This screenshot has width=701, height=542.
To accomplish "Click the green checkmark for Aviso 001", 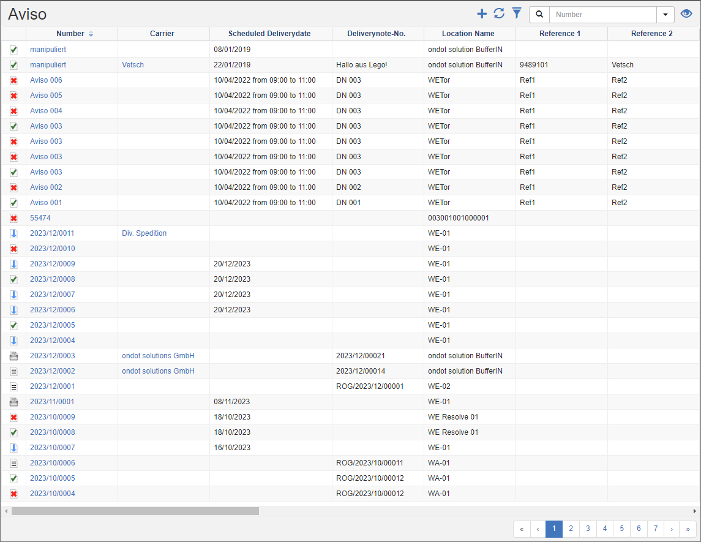I will [13, 203].
